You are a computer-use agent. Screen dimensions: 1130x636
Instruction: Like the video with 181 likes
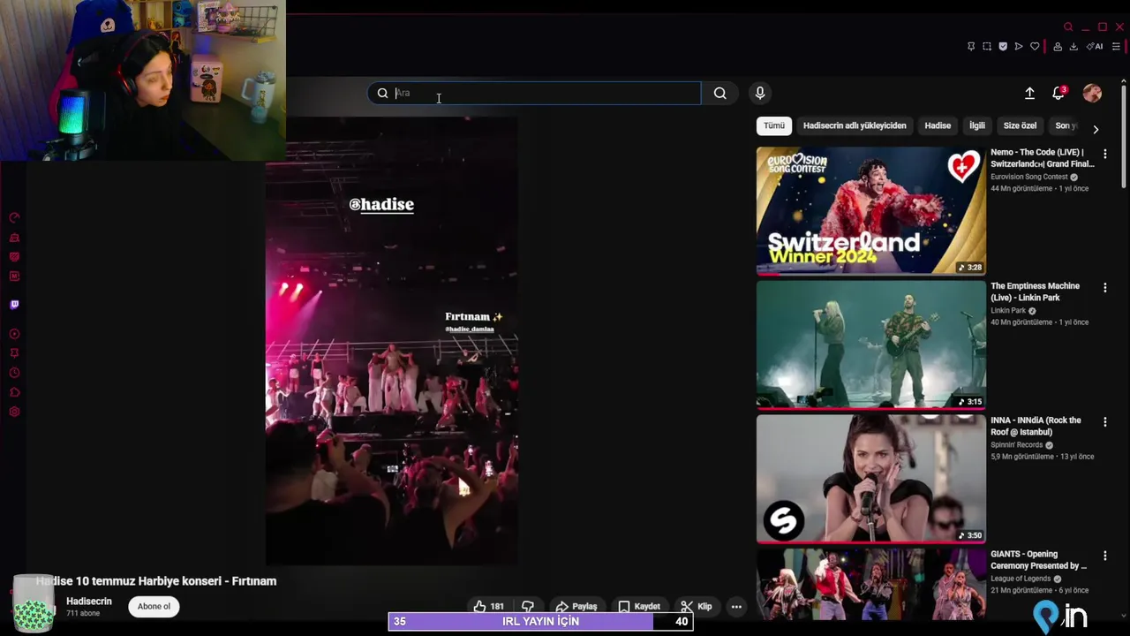pyautogui.click(x=488, y=606)
